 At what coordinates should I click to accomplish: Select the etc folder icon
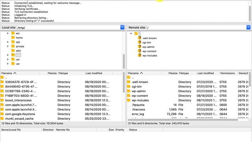point(13,33)
